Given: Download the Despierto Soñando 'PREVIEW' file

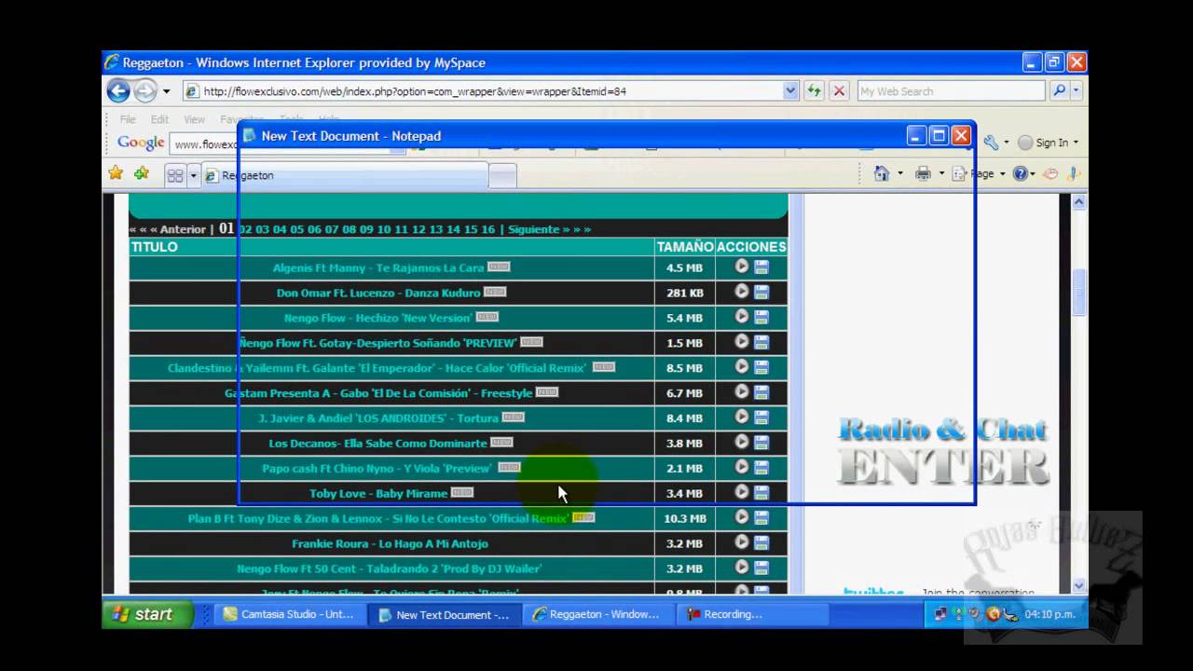Looking at the screenshot, I should (761, 343).
